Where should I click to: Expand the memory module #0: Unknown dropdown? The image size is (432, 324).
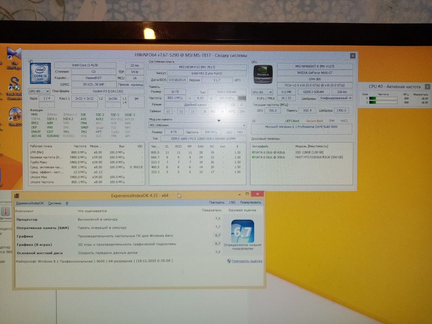click(x=197, y=125)
